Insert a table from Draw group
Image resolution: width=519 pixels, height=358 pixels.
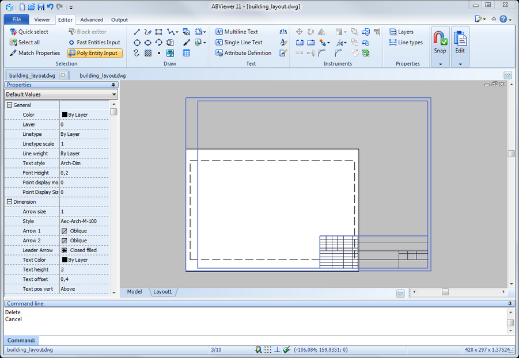(187, 53)
